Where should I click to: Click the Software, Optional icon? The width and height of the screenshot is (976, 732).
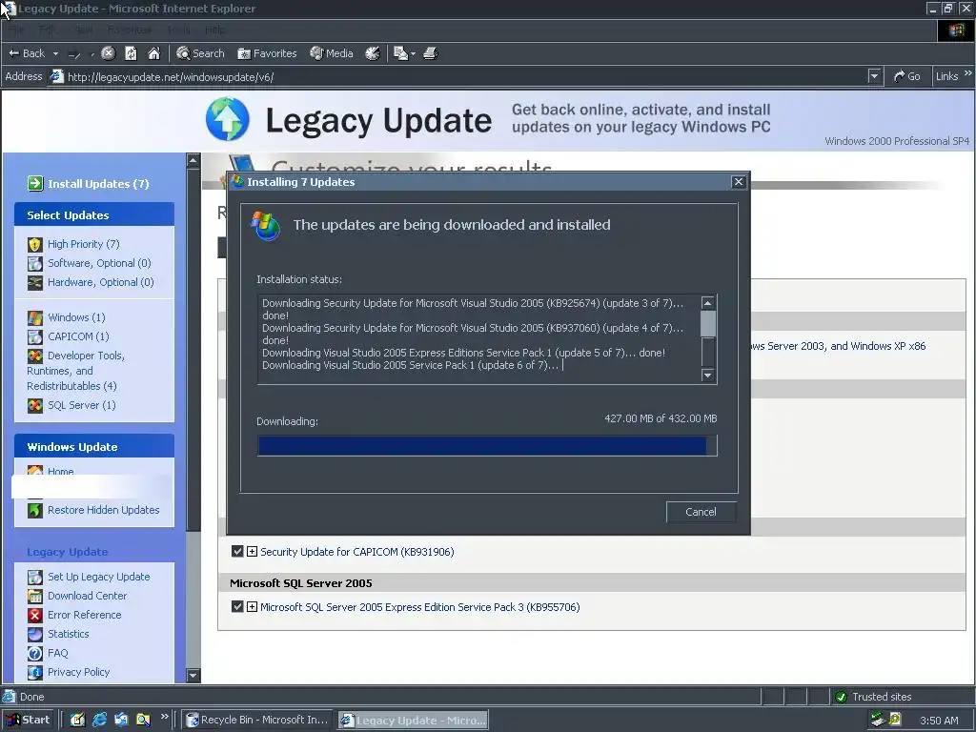pyautogui.click(x=35, y=263)
